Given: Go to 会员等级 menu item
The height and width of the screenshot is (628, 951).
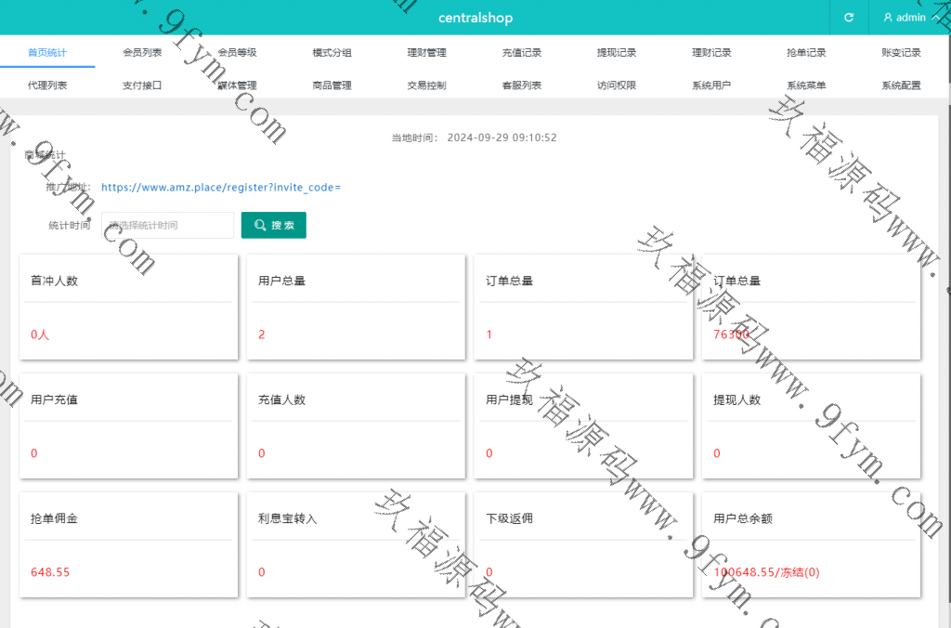Looking at the screenshot, I should pyautogui.click(x=237, y=53).
